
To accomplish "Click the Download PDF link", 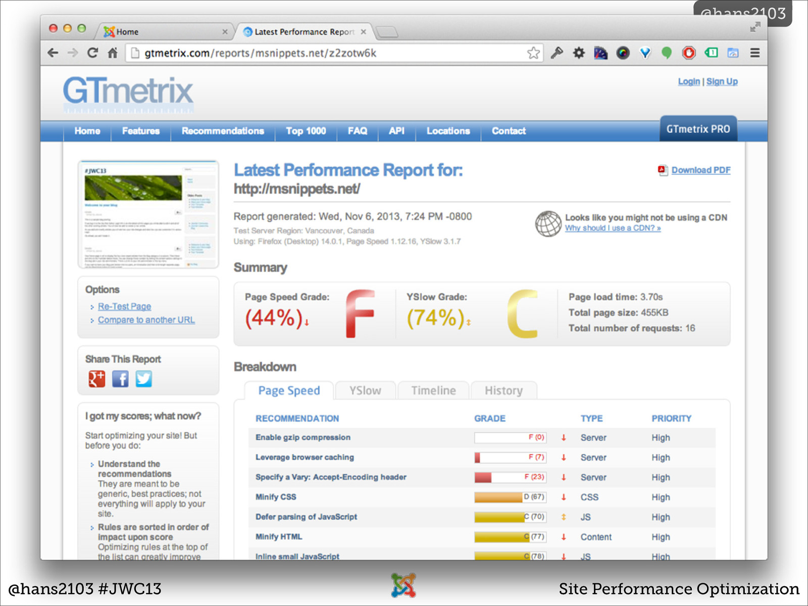I will 701,170.
